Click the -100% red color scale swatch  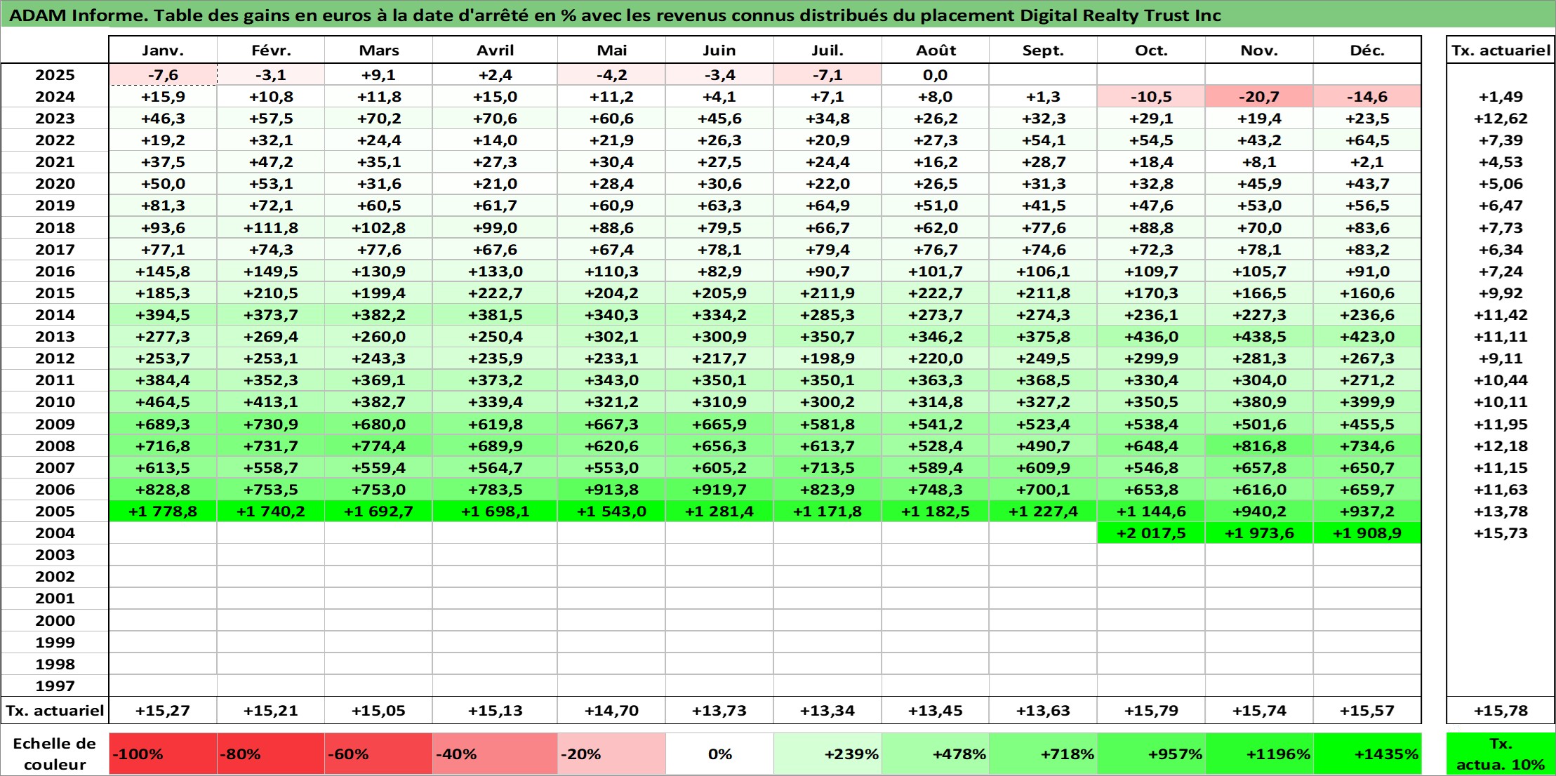(163, 754)
